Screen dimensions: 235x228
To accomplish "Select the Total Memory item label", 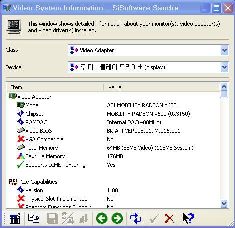I will click(x=42, y=148).
